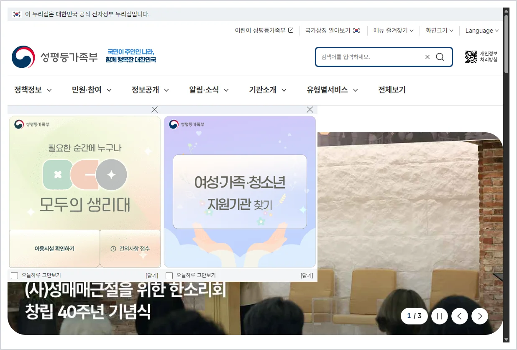Click scrollbar down arrow

coord(506,339)
